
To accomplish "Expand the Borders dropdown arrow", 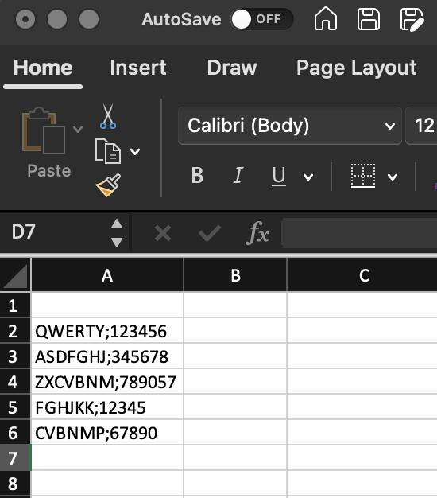I will pos(393,177).
